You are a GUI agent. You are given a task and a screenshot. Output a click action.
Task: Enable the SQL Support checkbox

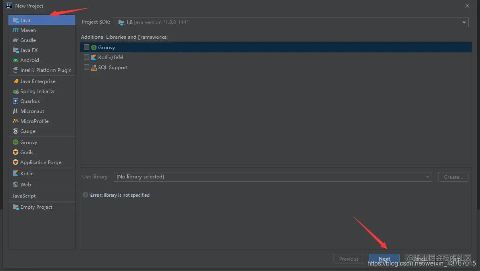point(87,67)
